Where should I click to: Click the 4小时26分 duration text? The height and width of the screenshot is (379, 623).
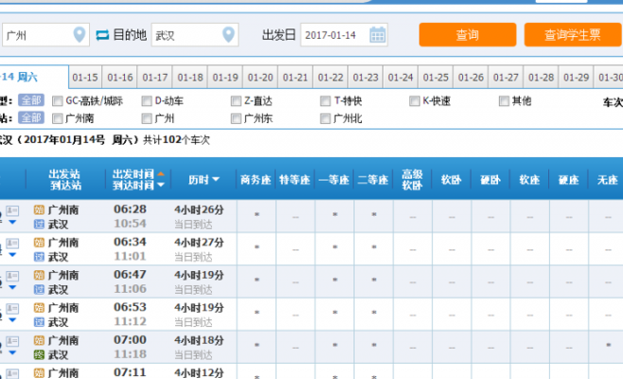coord(199,209)
